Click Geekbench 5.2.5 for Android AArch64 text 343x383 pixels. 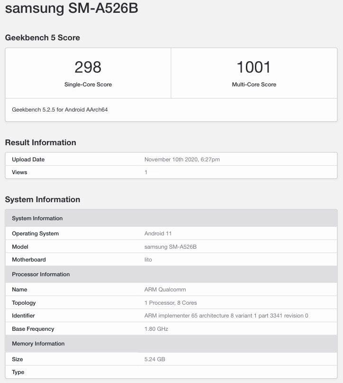click(60, 110)
